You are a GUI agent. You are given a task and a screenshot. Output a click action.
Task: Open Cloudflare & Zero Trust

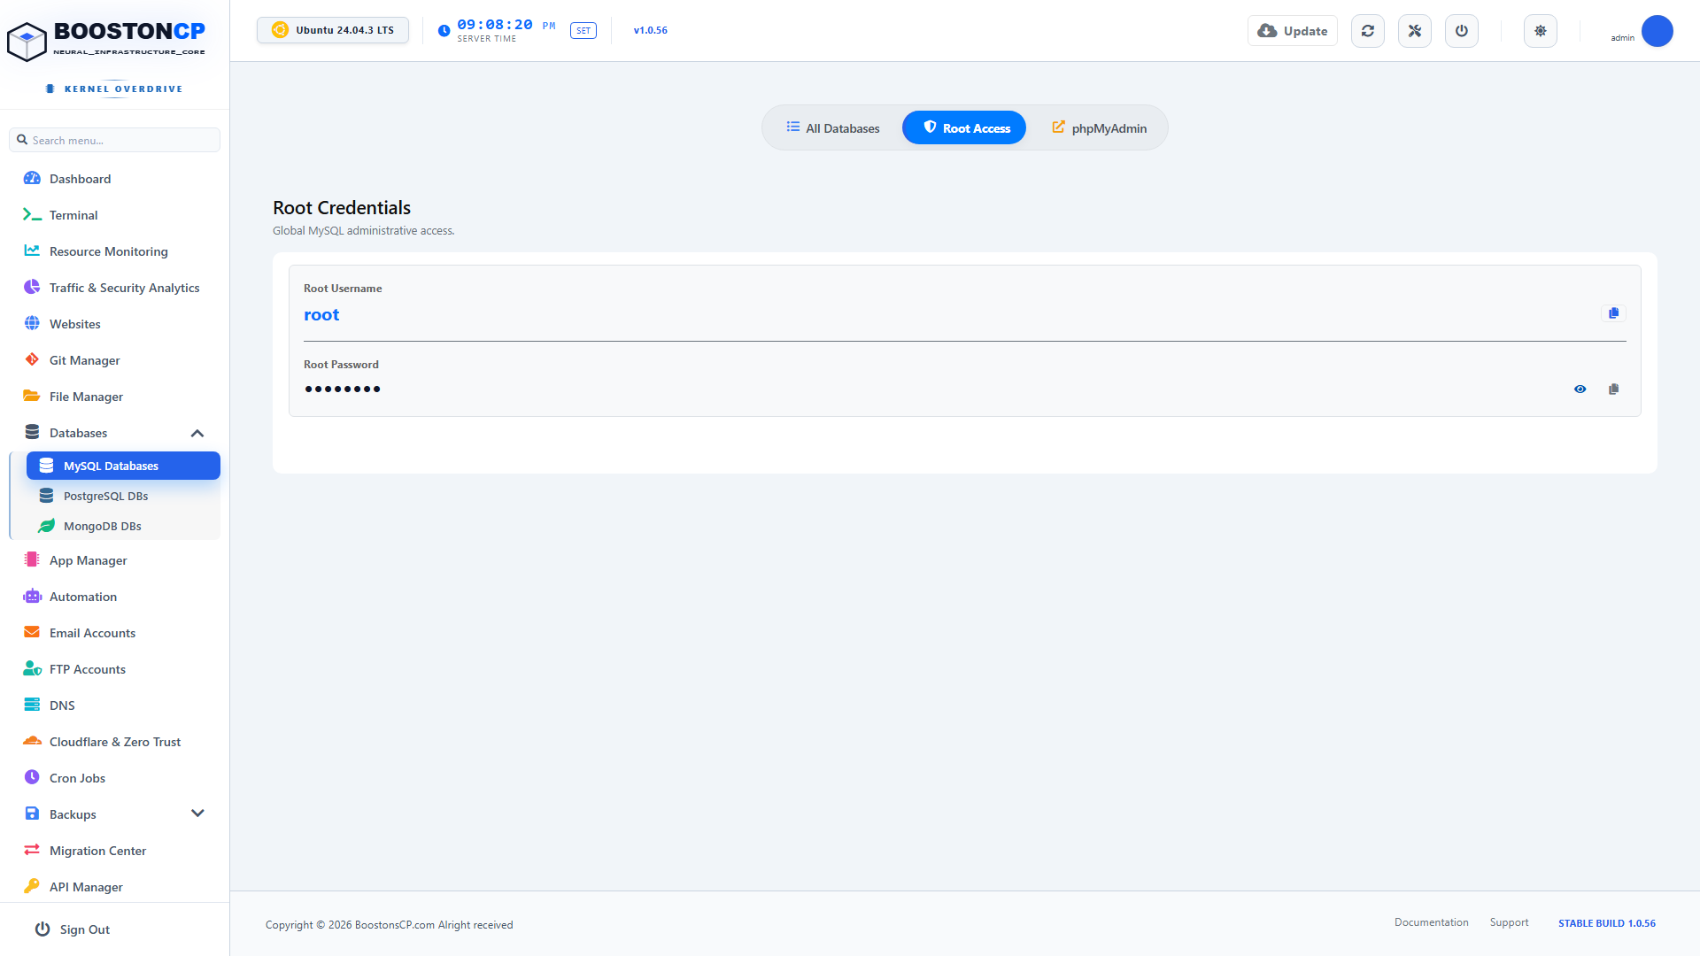[x=115, y=742]
